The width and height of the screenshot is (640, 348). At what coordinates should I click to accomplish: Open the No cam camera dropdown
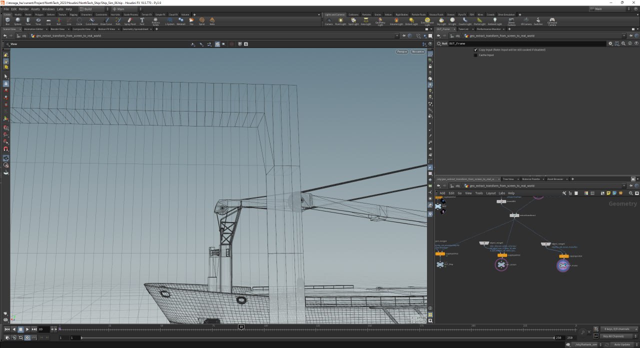point(417,51)
